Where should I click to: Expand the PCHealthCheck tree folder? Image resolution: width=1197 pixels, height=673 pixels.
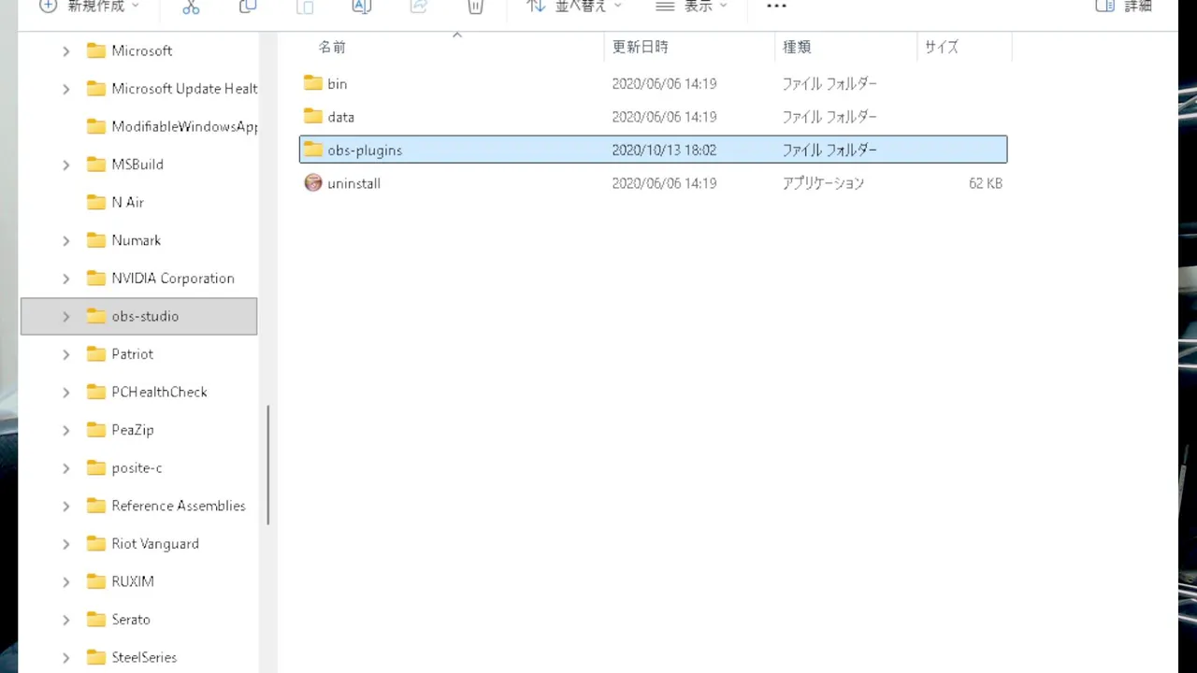65,393
